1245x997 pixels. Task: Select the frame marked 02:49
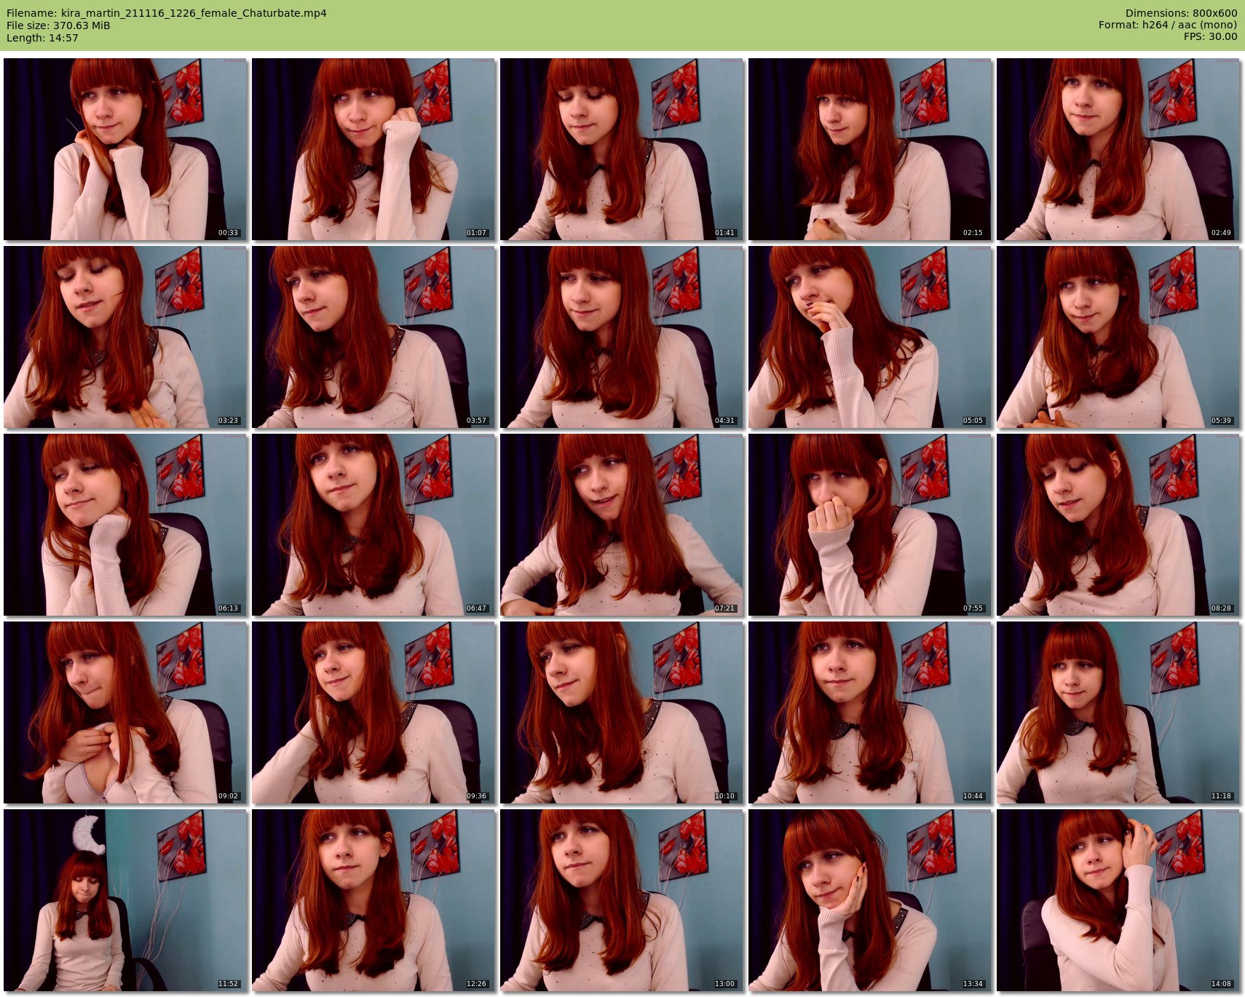1118,149
